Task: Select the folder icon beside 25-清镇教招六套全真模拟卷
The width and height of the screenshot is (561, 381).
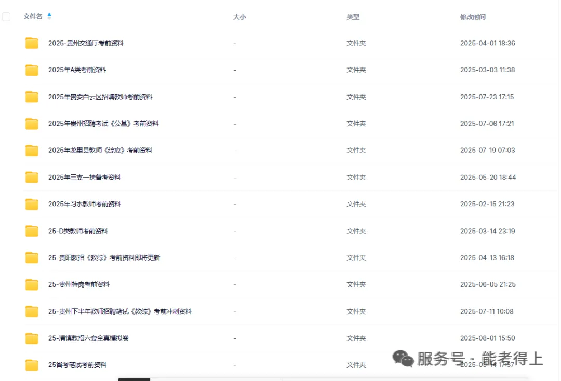Action: [x=31, y=338]
